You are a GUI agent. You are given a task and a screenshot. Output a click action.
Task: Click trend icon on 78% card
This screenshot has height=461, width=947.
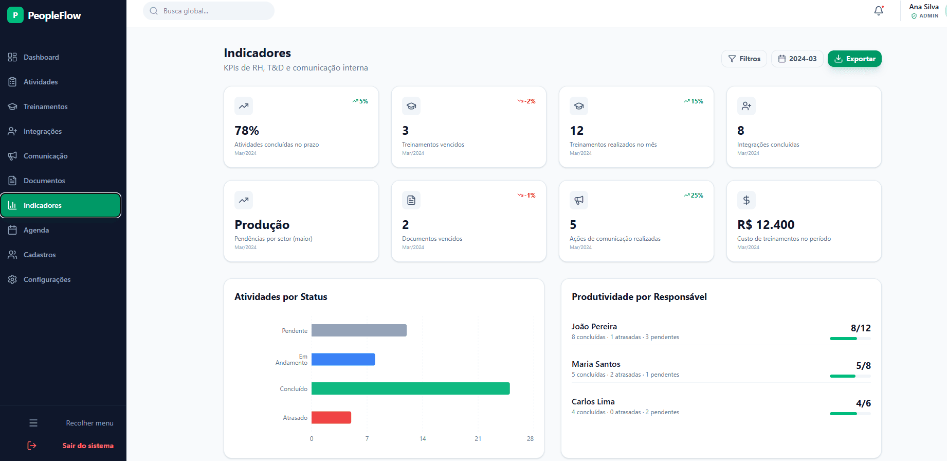point(244,106)
